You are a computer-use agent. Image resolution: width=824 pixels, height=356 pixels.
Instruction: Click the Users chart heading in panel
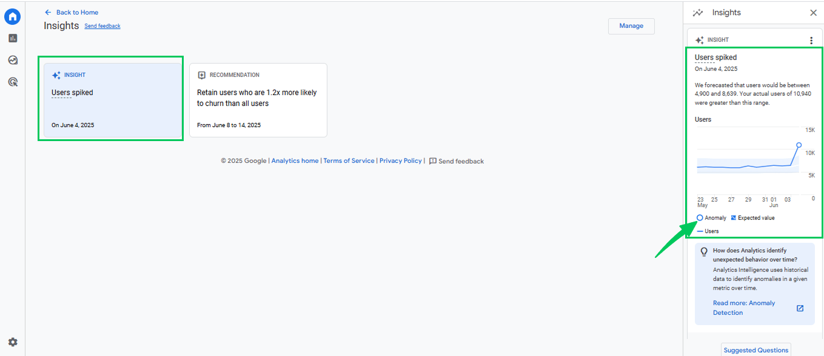[703, 119]
